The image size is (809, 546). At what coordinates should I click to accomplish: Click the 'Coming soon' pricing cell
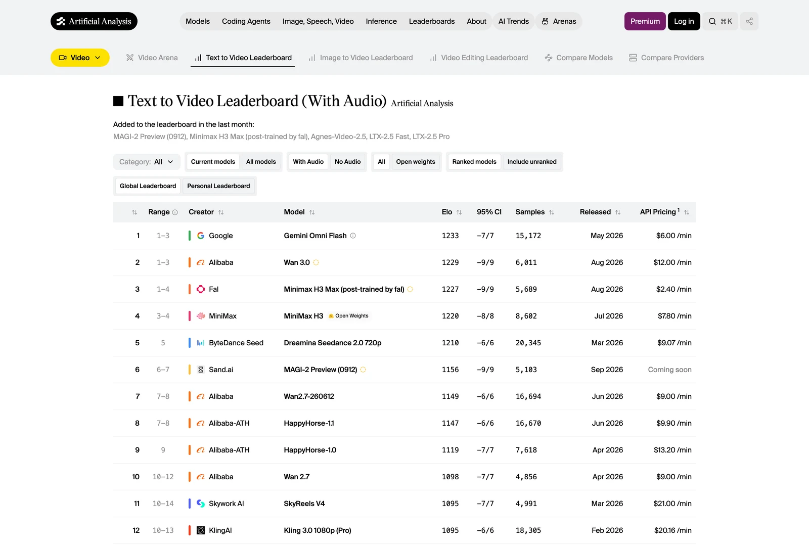[670, 370]
